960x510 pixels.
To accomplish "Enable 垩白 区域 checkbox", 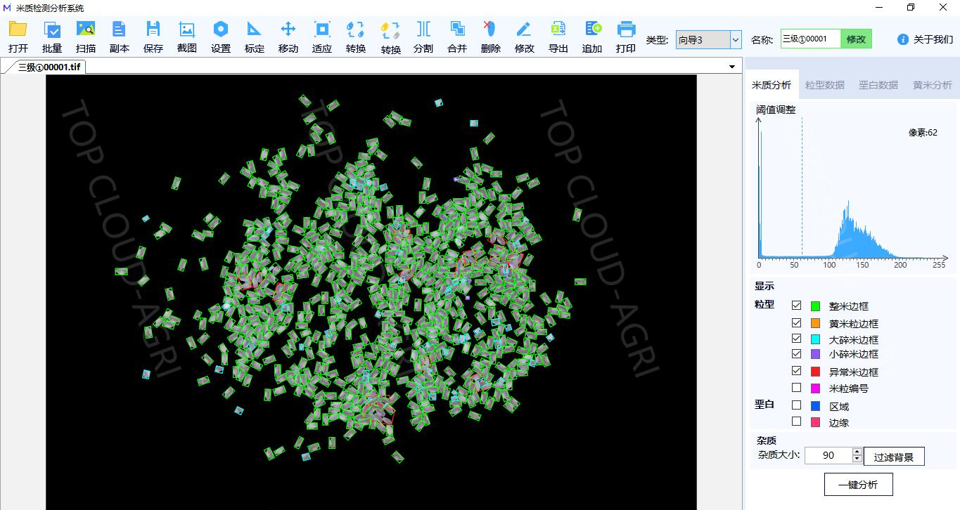I will (796, 405).
